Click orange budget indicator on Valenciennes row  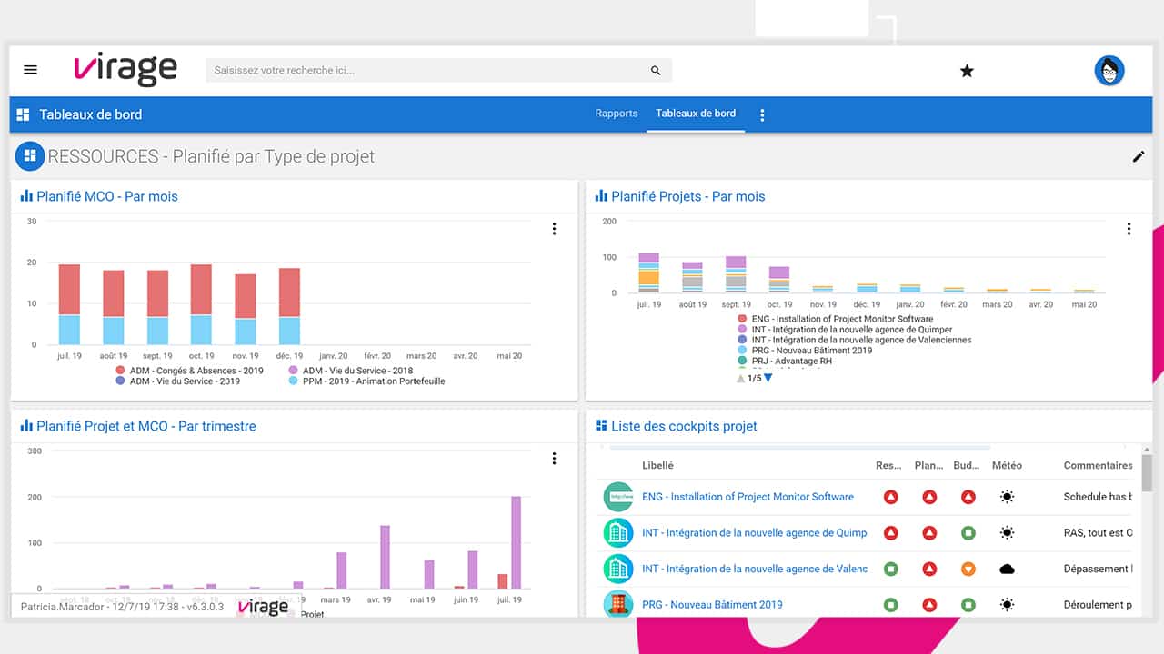pos(968,569)
